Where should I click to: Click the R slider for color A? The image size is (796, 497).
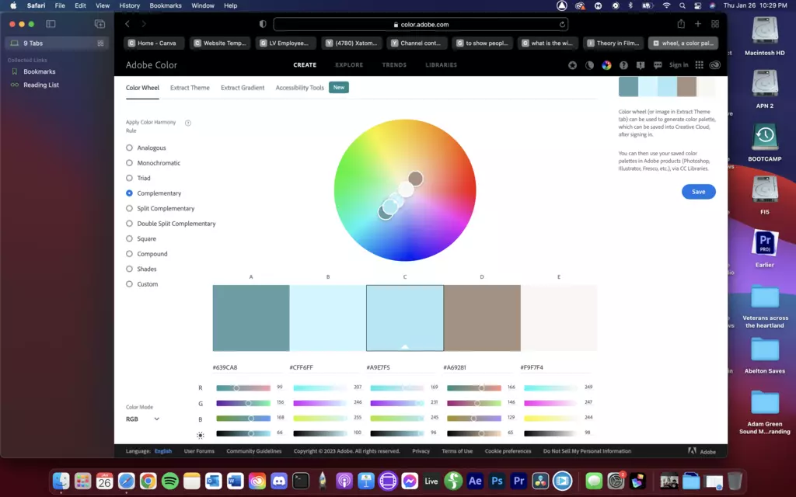click(243, 388)
